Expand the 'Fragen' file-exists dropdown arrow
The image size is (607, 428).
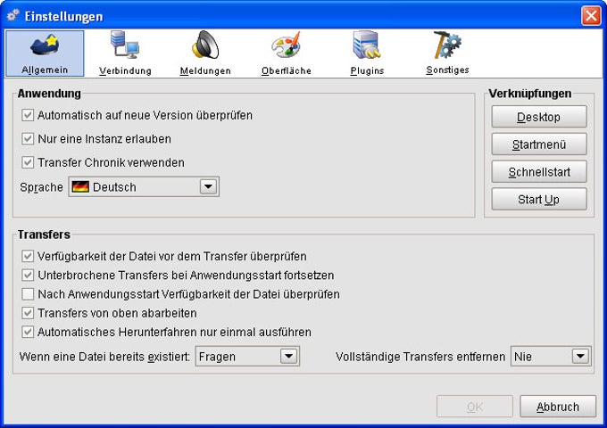coord(289,356)
